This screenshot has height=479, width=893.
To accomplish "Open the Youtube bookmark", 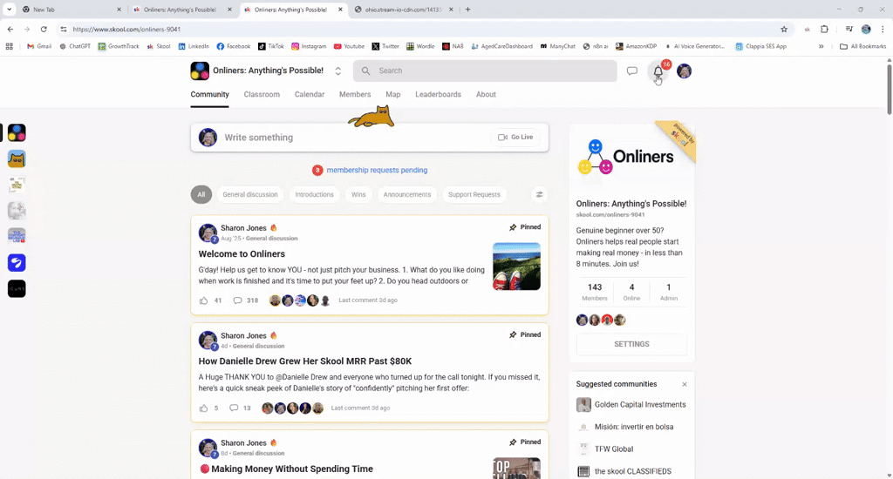I will (349, 47).
